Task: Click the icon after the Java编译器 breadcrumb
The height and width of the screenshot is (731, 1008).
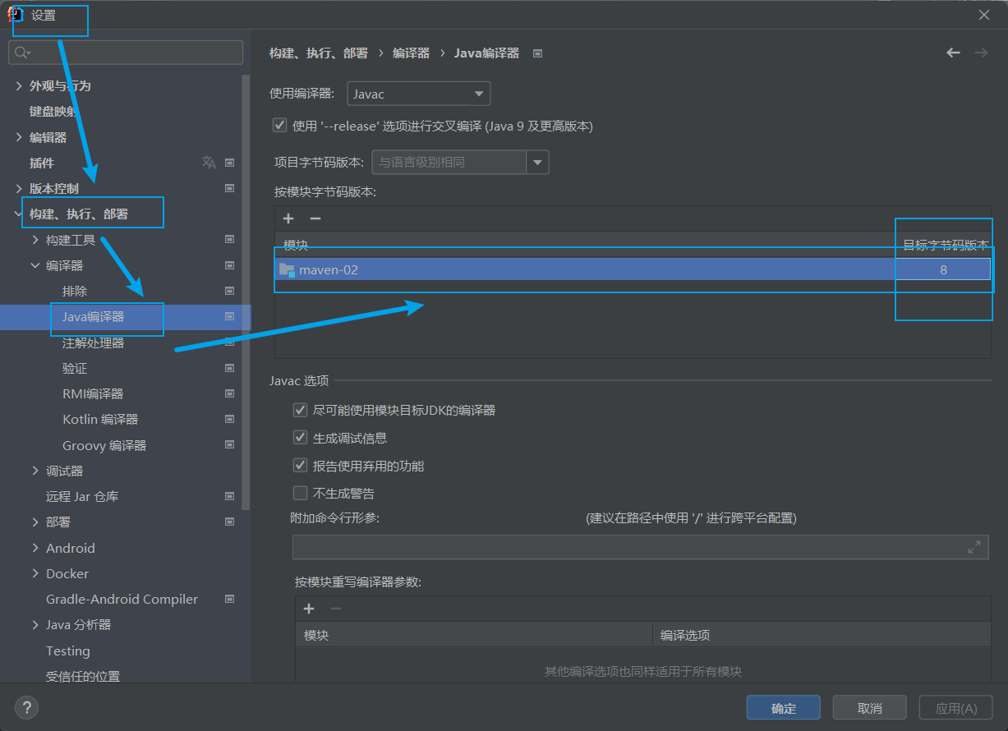Action: click(538, 53)
